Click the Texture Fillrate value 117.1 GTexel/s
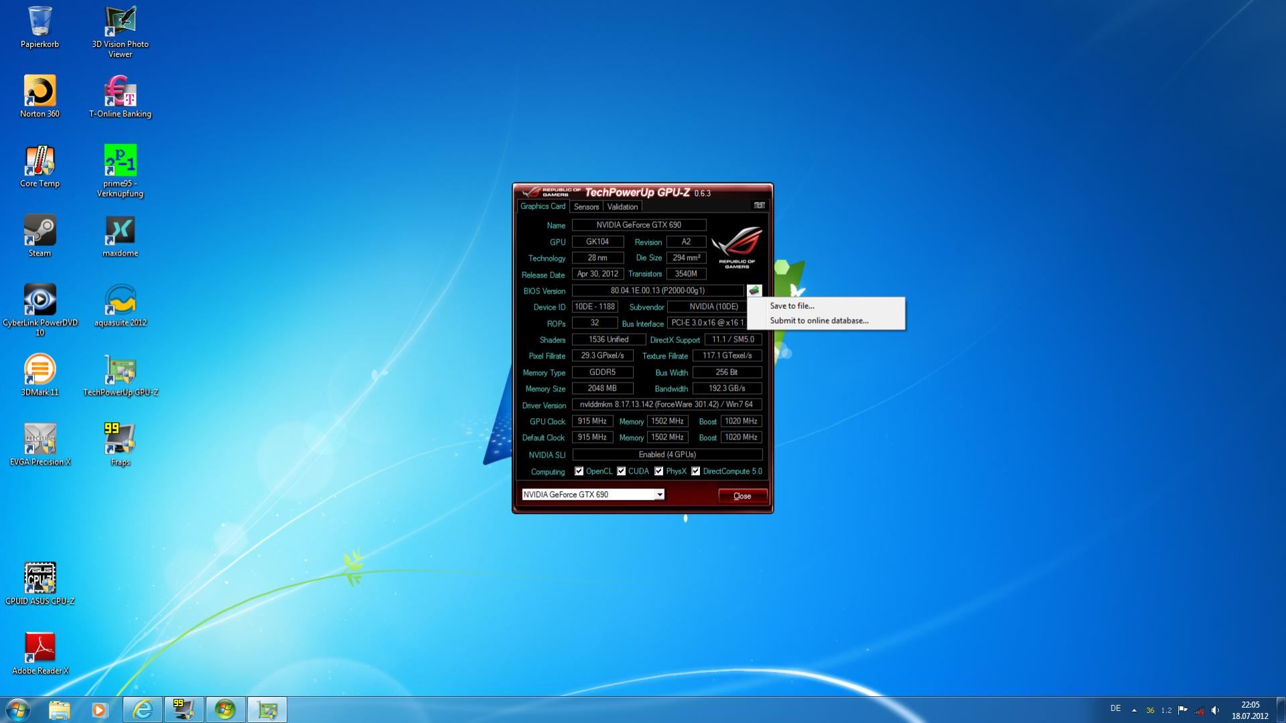 [x=727, y=356]
